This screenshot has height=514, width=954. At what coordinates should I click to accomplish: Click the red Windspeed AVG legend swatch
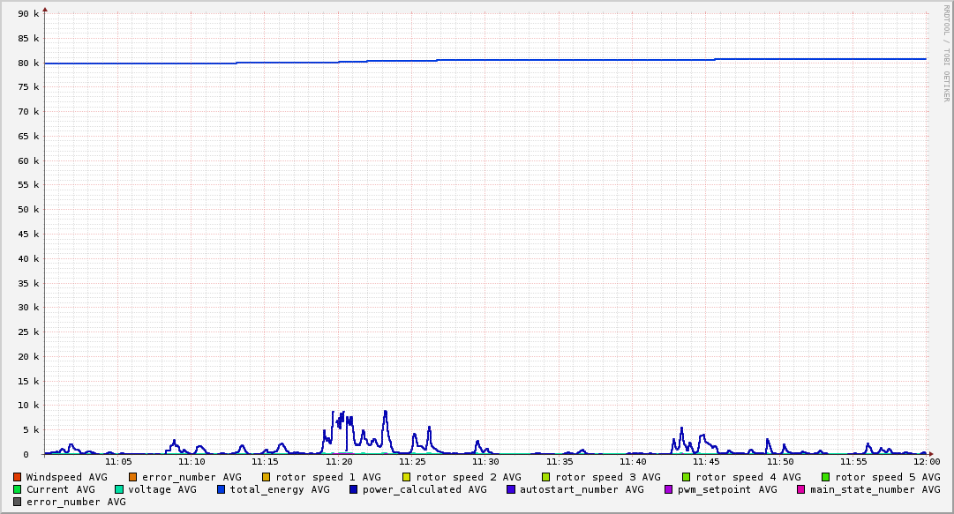point(18,477)
